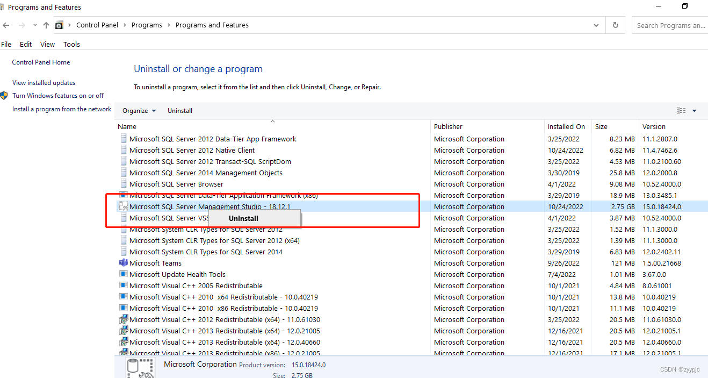Select Microsoft Update Health Tools name
This screenshot has height=378, width=708.
point(178,274)
